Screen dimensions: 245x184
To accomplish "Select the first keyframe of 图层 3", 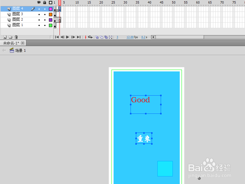I will (x=55, y=14).
